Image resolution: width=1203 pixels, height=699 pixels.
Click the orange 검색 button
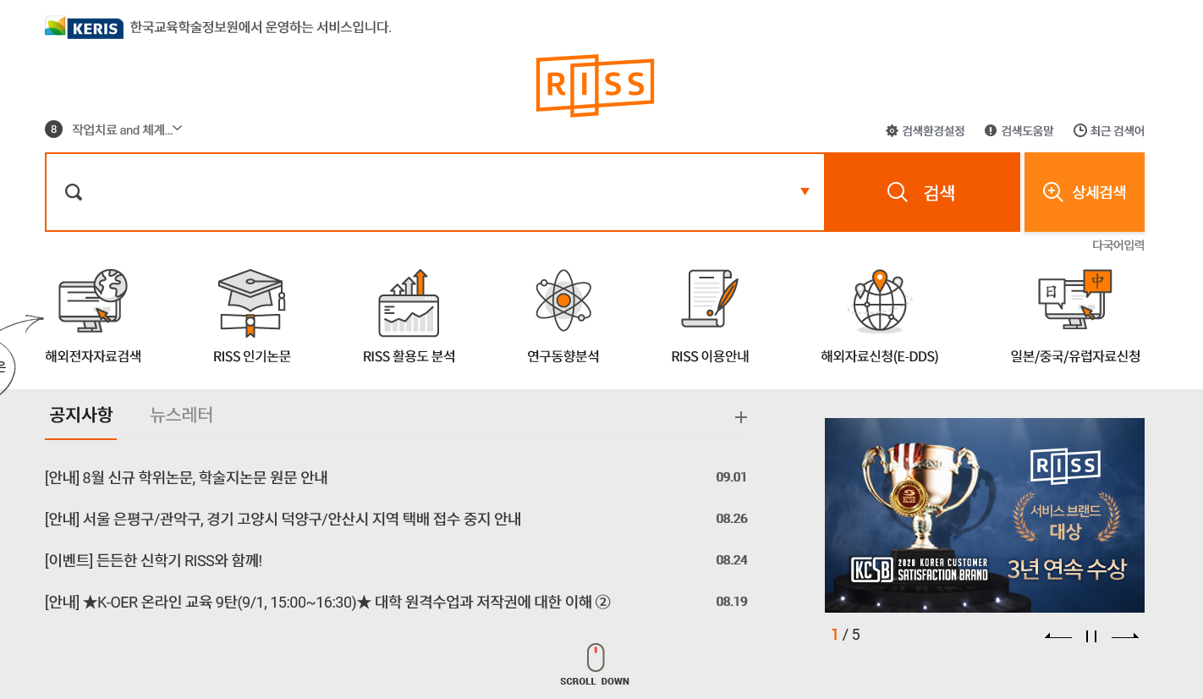point(922,192)
